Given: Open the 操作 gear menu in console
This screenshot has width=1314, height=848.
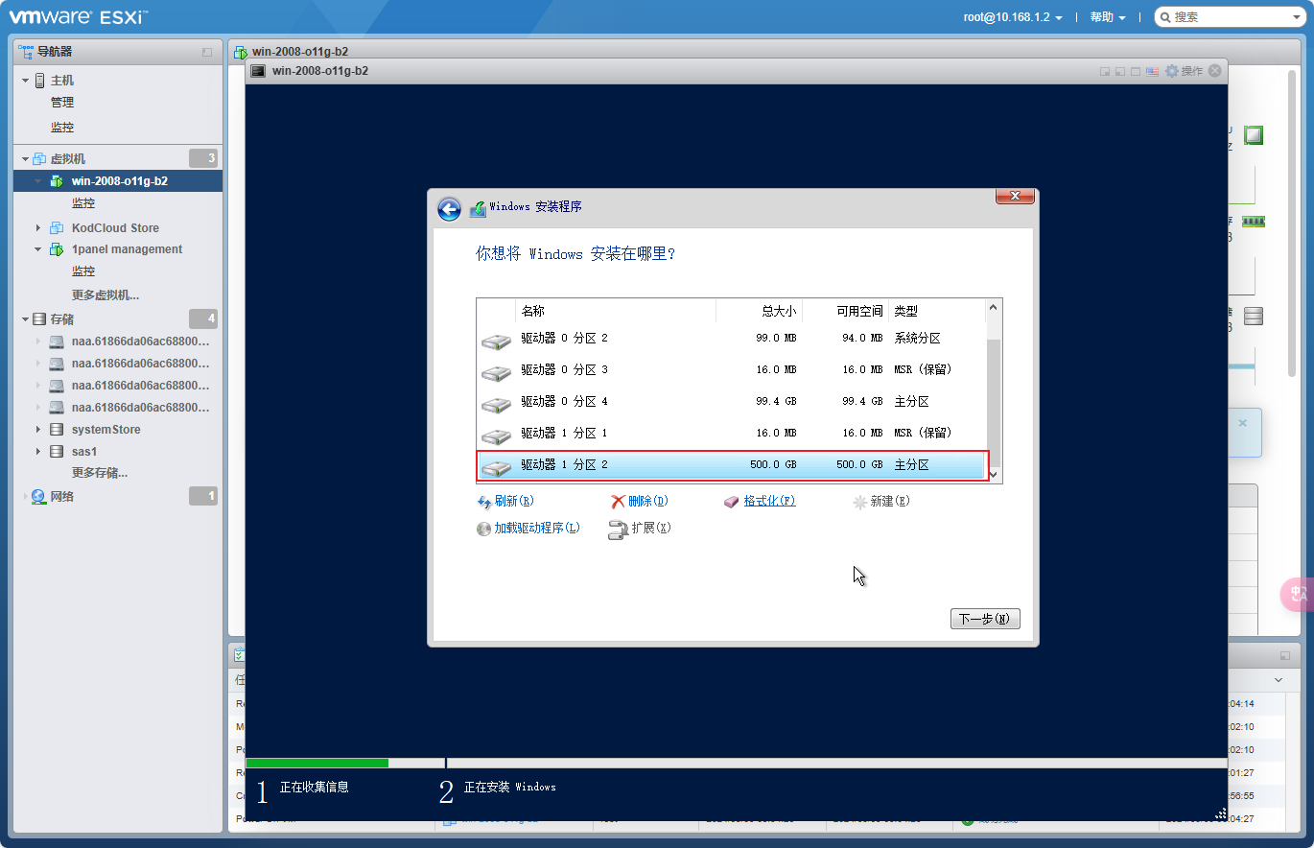Looking at the screenshot, I should click(1184, 71).
